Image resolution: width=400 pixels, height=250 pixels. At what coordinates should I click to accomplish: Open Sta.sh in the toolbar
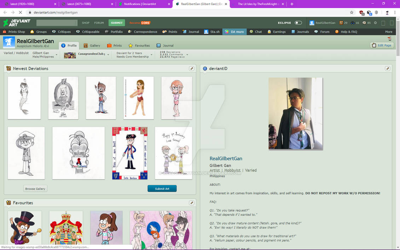212,31
